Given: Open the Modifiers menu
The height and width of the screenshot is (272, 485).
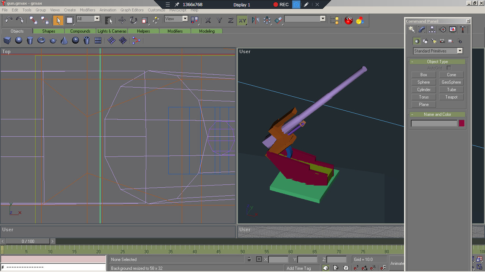Looking at the screenshot, I should (x=88, y=10).
